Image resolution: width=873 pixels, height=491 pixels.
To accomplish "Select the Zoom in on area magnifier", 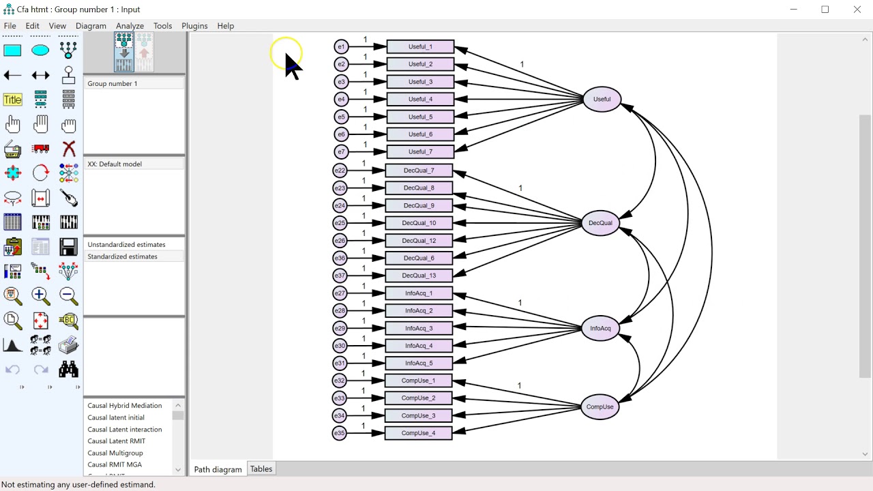I will pos(12,296).
